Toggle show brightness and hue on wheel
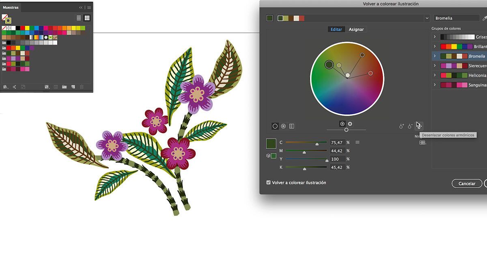 tap(350, 124)
